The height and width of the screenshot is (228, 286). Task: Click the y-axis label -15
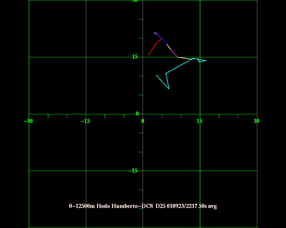point(133,171)
